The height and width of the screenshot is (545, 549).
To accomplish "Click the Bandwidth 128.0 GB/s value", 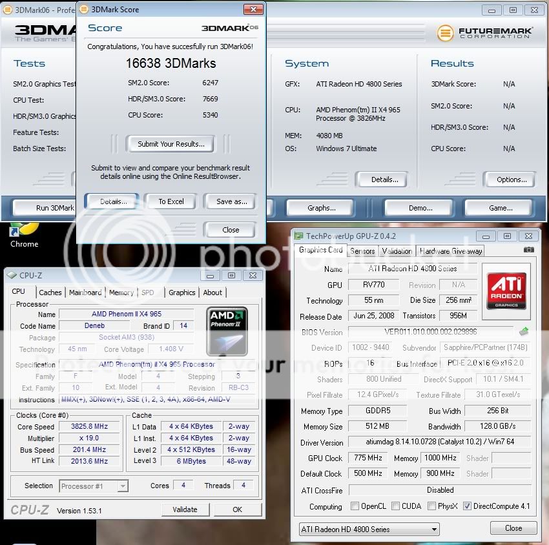I will [497, 426].
